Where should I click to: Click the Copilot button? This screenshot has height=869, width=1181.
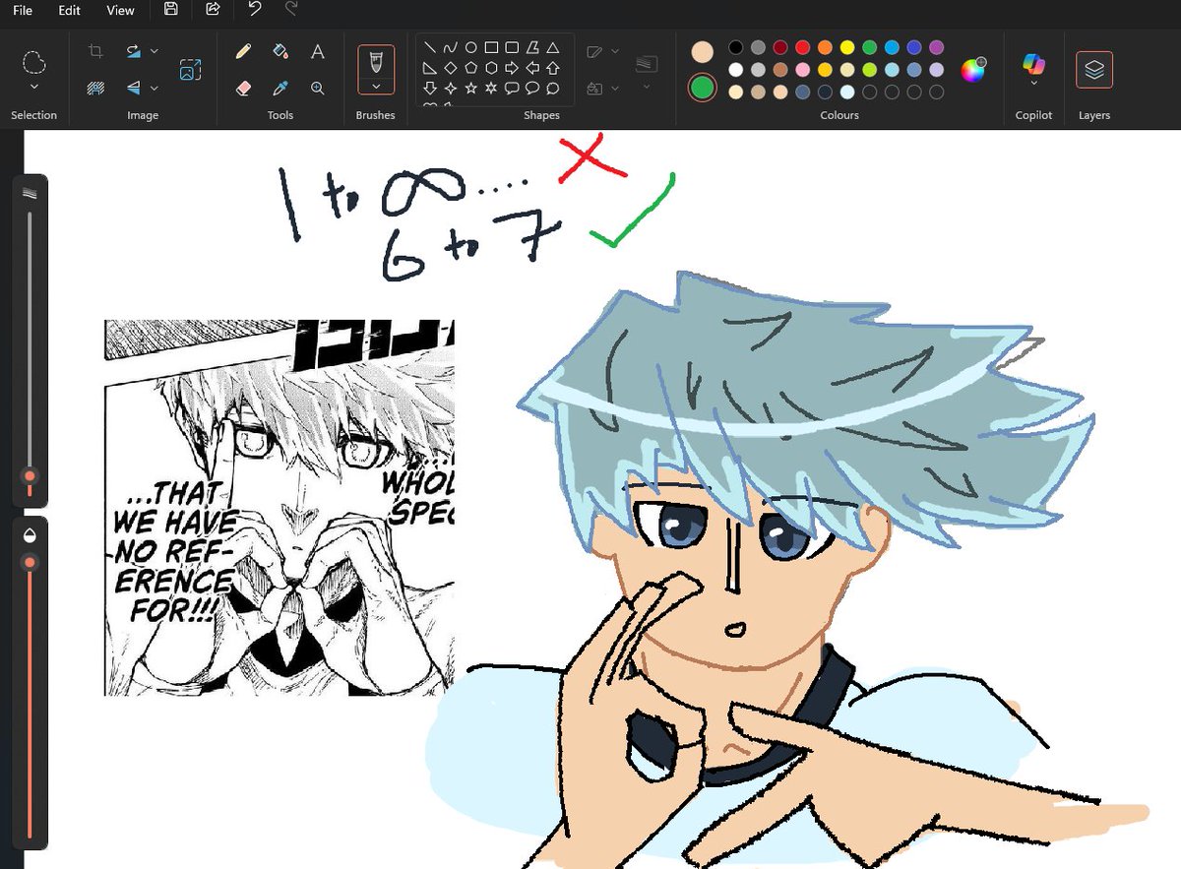(x=1033, y=64)
